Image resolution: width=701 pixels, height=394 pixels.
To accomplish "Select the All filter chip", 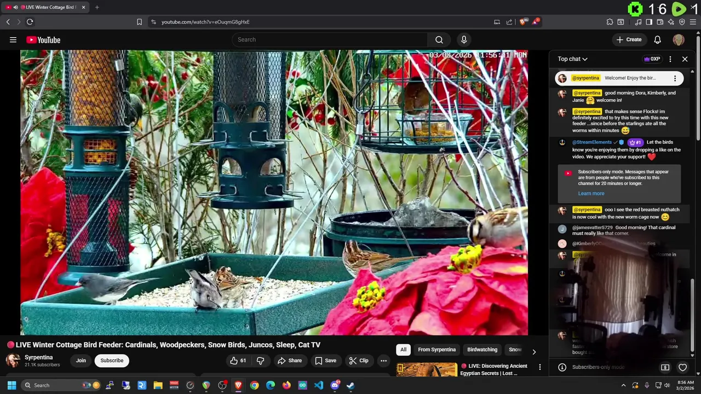I will (x=403, y=350).
